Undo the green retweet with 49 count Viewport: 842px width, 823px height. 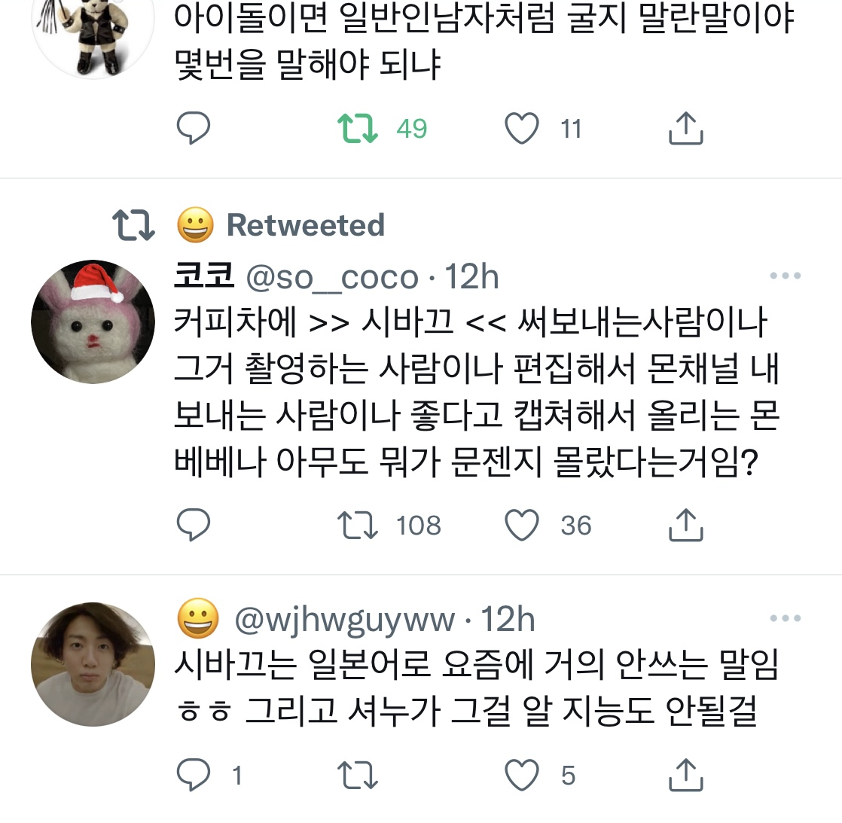coord(357,128)
